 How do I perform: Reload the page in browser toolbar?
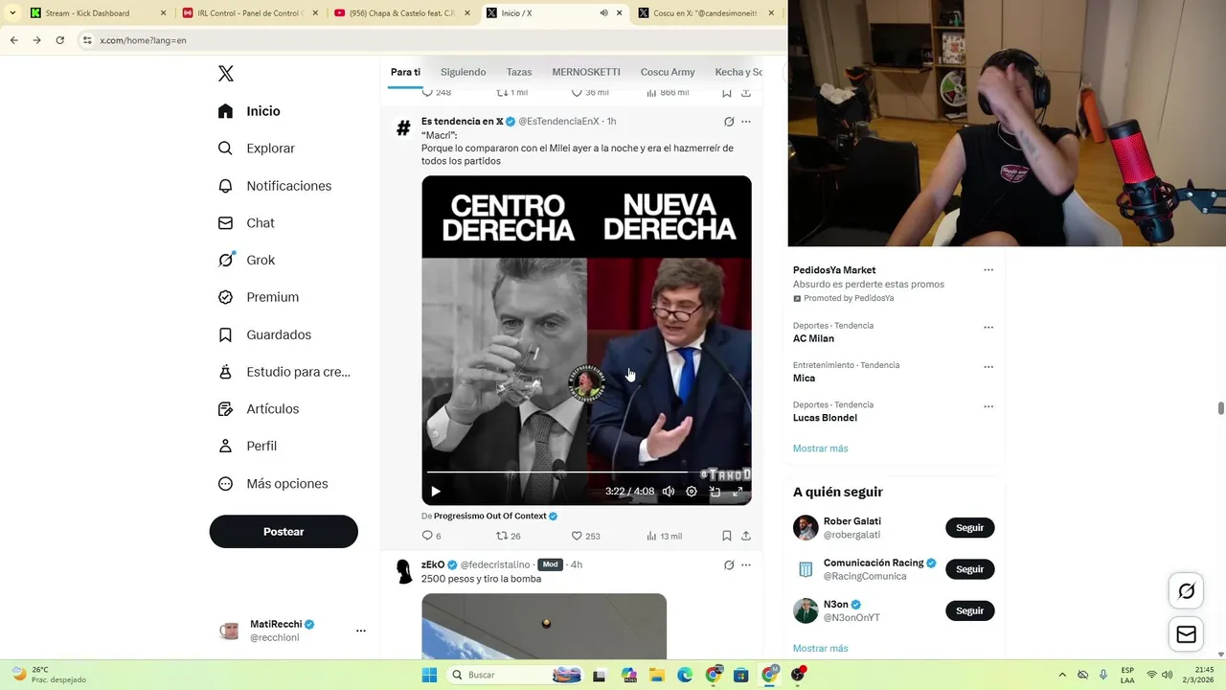click(x=59, y=40)
